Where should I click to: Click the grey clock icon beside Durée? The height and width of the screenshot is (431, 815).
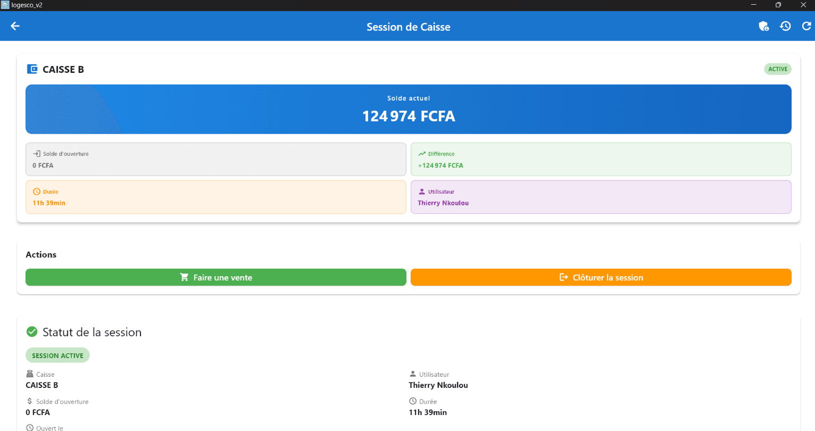pyautogui.click(x=413, y=401)
